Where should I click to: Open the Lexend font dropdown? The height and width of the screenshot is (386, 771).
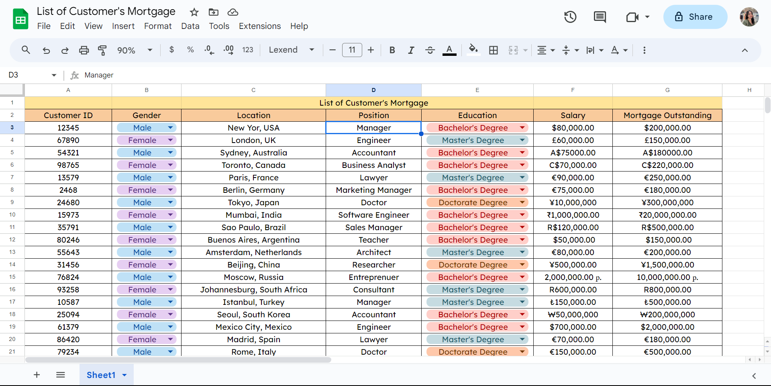tap(292, 50)
